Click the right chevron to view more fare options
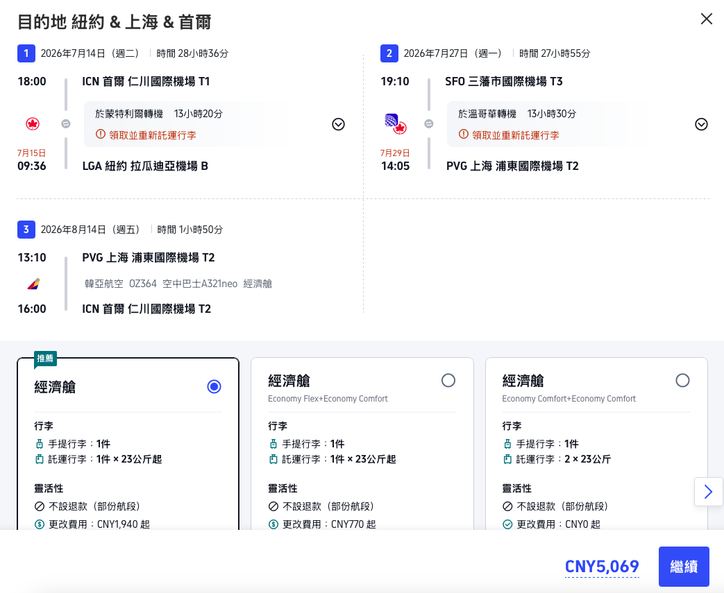Viewport: 724px width, 593px height. pos(709,492)
